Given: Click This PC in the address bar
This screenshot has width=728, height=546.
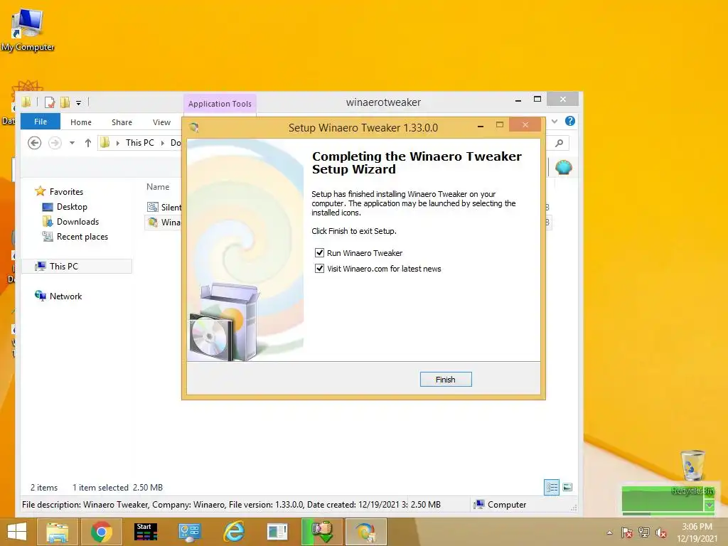Looking at the screenshot, I should pyautogui.click(x=140, y=143).
